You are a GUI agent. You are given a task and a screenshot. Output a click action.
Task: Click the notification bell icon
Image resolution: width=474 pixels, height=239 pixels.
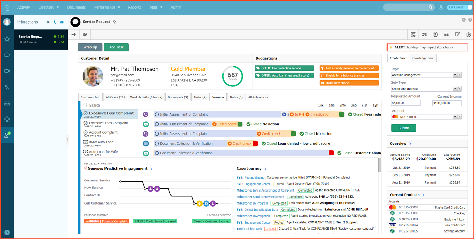tap(441, 7)
